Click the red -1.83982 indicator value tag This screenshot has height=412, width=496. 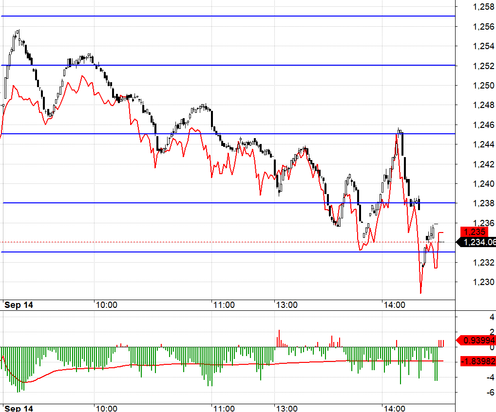pyautogui.click(x=477, y=361)
